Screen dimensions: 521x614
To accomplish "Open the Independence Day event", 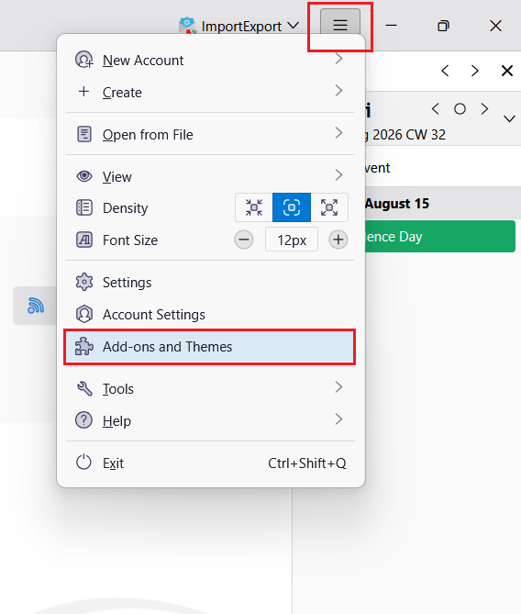I will 440,236.
